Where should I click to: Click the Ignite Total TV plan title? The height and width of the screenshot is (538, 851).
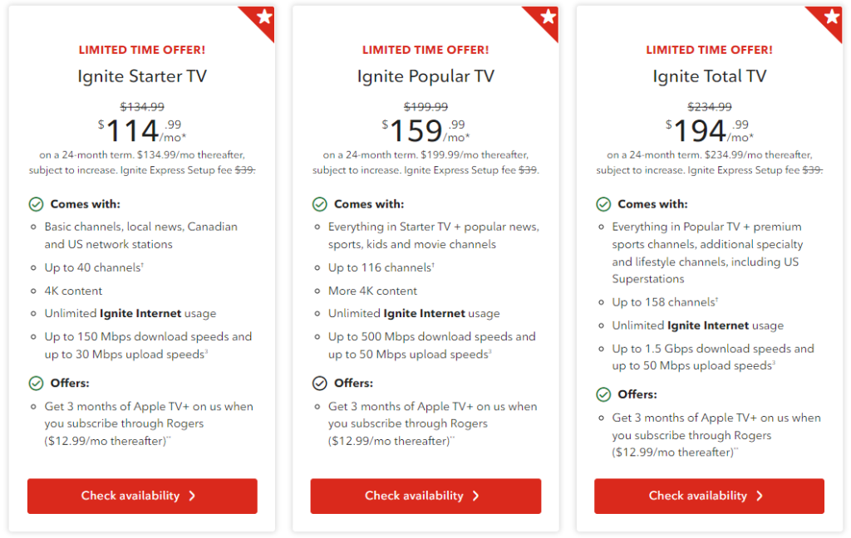point(709,76)
